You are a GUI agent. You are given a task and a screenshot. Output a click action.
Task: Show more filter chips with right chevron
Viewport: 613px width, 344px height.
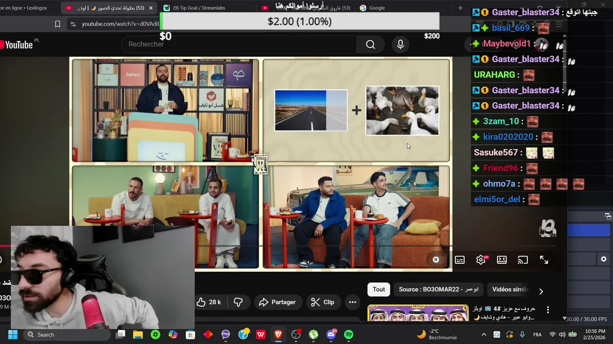[541, 291]
